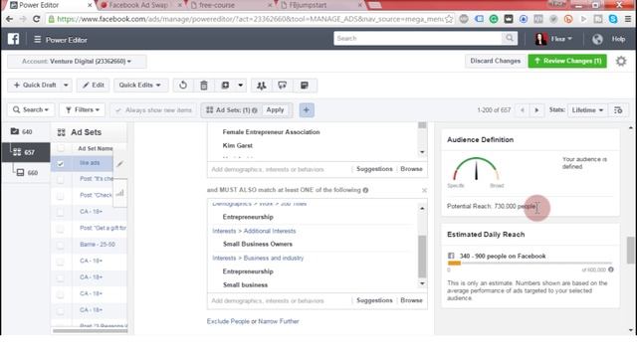Open the Lifetime stats dropdown
637x358 pixels.
(587, 110)
